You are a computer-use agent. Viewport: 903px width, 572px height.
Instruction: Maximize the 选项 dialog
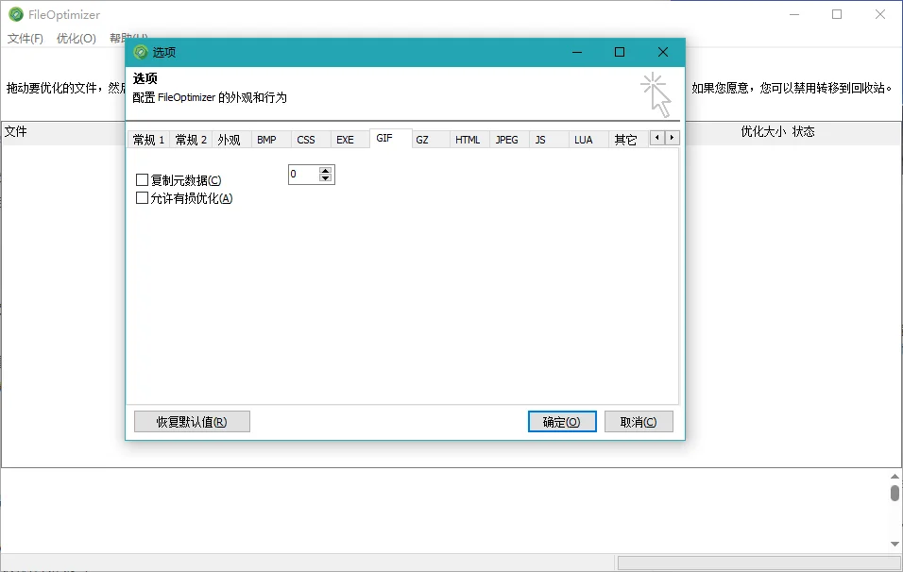click(x=620, y=52)
